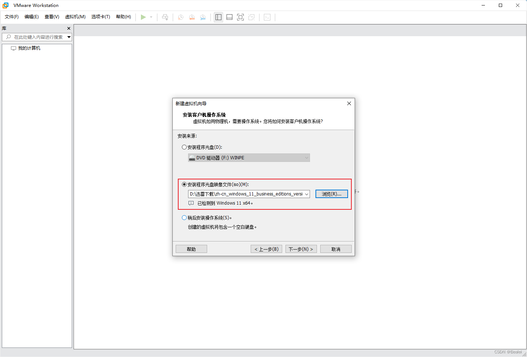Click the 安装客户机操作系统 heading
Viewport: 527px width, 357px height.
click(x=204, y=115)
